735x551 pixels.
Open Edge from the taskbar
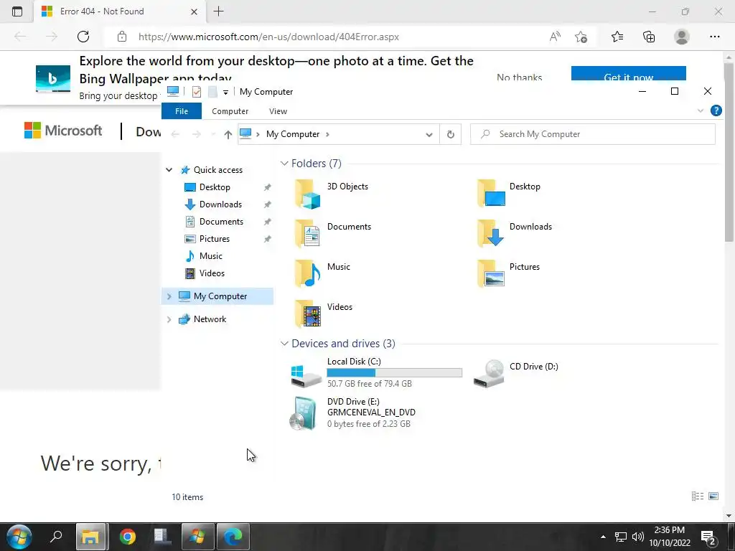coord(233,536)
